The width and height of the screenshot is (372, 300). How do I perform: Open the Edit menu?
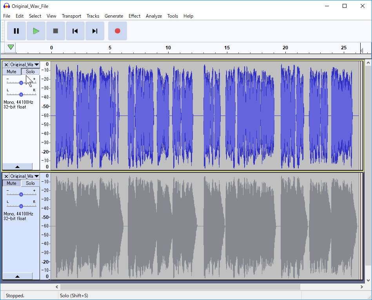(x=20, y=16)
